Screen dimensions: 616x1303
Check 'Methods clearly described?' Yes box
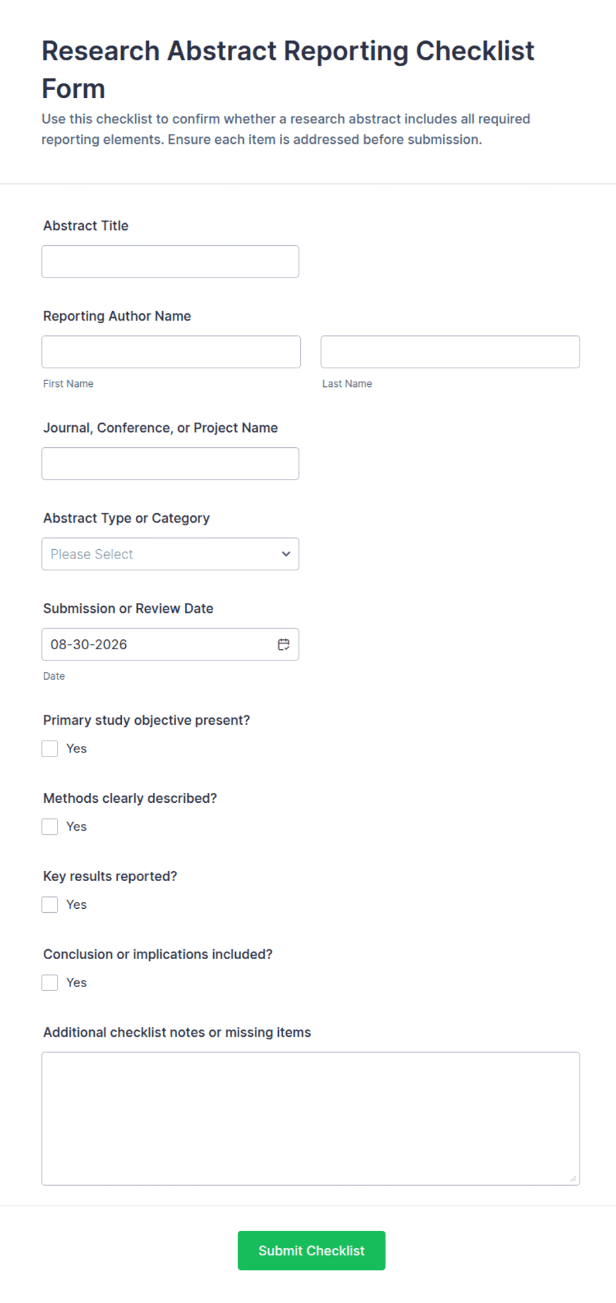click(50, 827)
